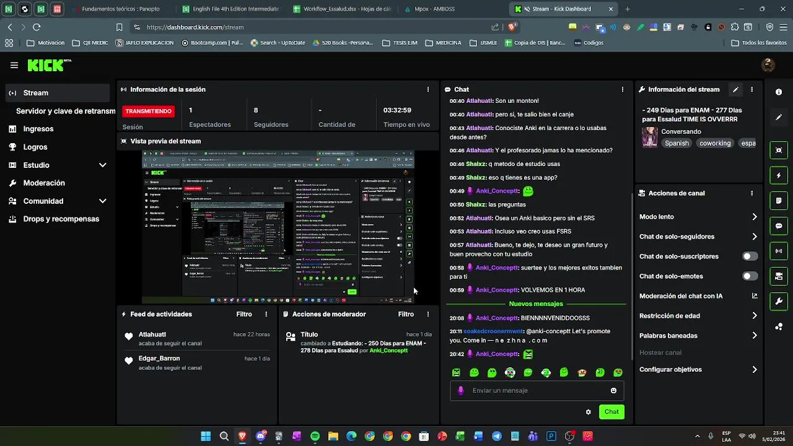793x446 pixels.
Task: Open Modo lento settings
Action: [x=698, y=217]
